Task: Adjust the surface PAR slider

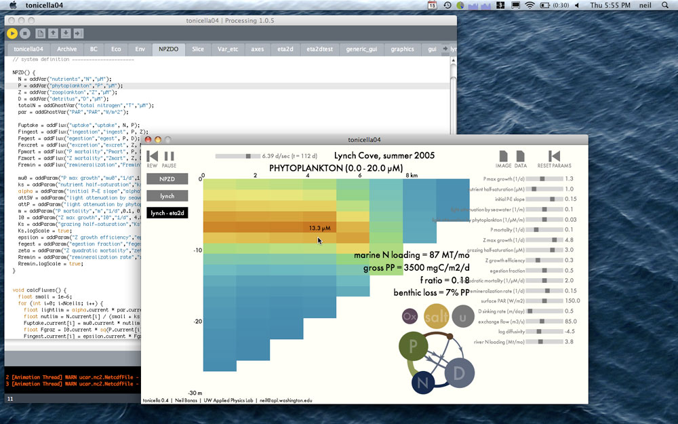Action: pyautogui.click(x=544, y=301)
